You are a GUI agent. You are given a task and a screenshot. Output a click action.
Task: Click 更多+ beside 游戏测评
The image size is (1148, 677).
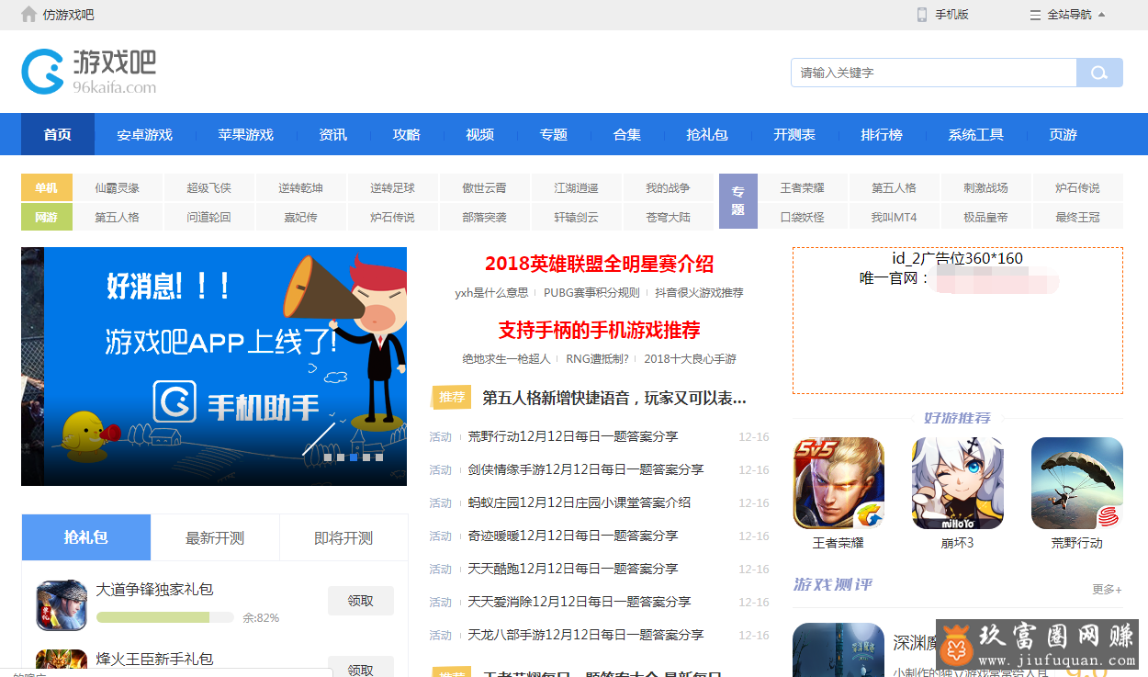coord(1107,589)
